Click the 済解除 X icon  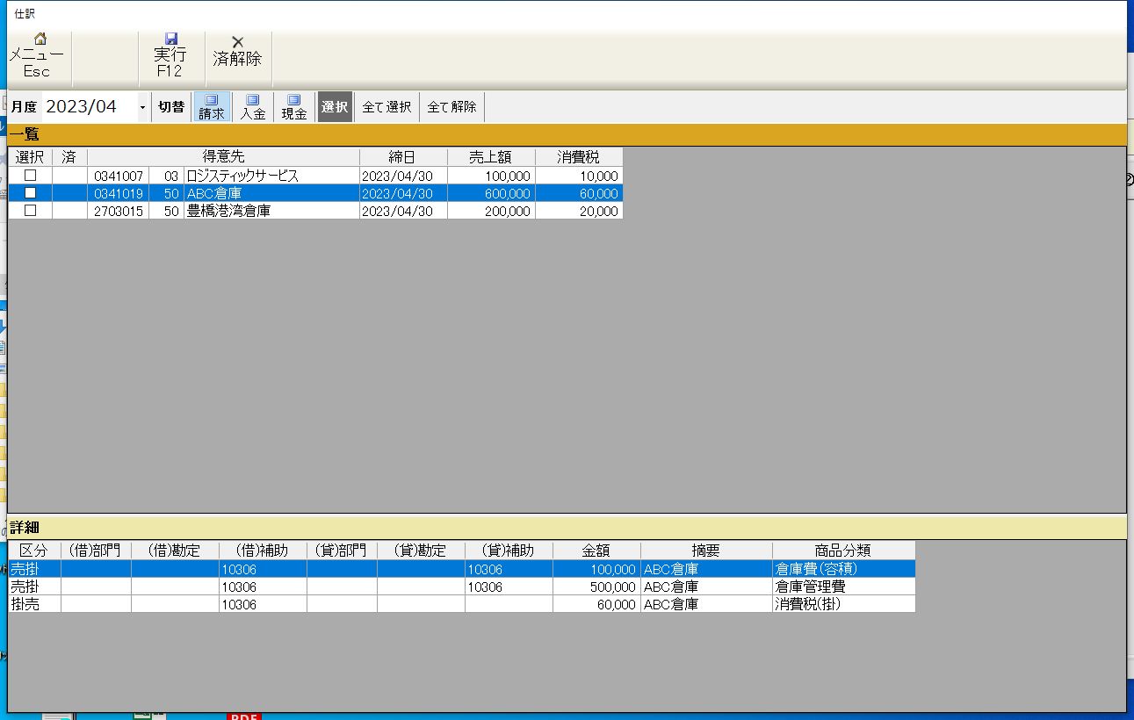[237, 41]
